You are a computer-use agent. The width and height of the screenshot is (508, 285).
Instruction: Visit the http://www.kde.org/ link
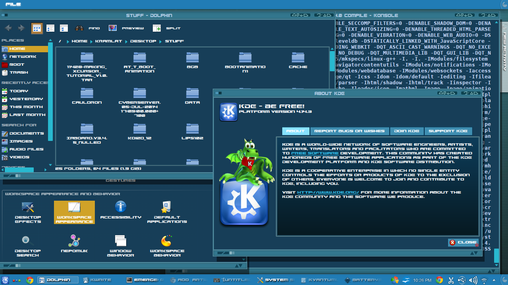tap(328, 192)
